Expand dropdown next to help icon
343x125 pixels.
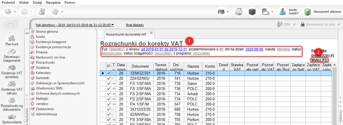62,12
